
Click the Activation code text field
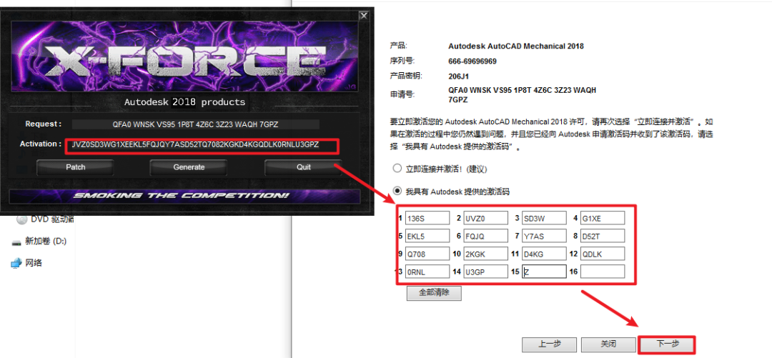200,145
